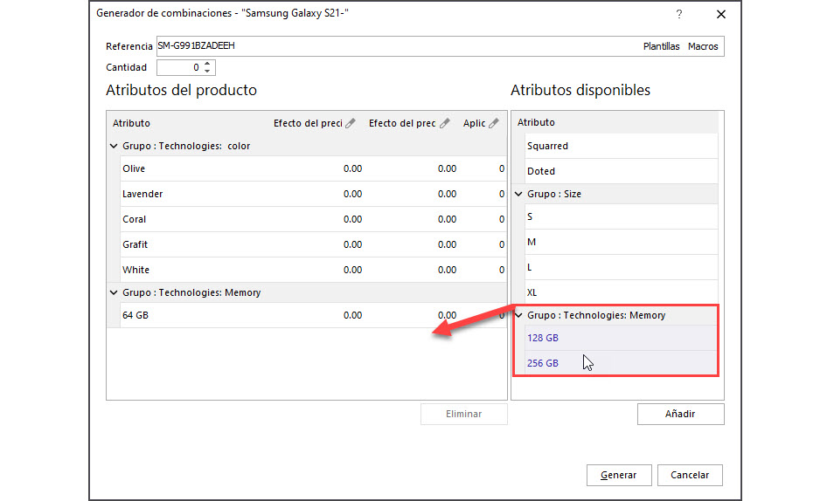This screenshot has height=501, width=834.
Task: Click the Eliminar button
Action: point(464,414)
